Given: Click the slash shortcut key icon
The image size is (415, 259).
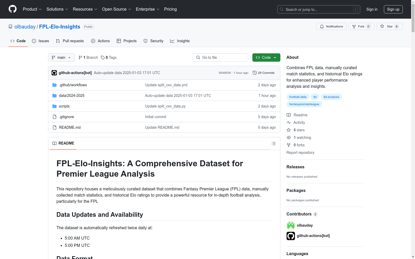Looking at the screenshot, I should point(356,9).
